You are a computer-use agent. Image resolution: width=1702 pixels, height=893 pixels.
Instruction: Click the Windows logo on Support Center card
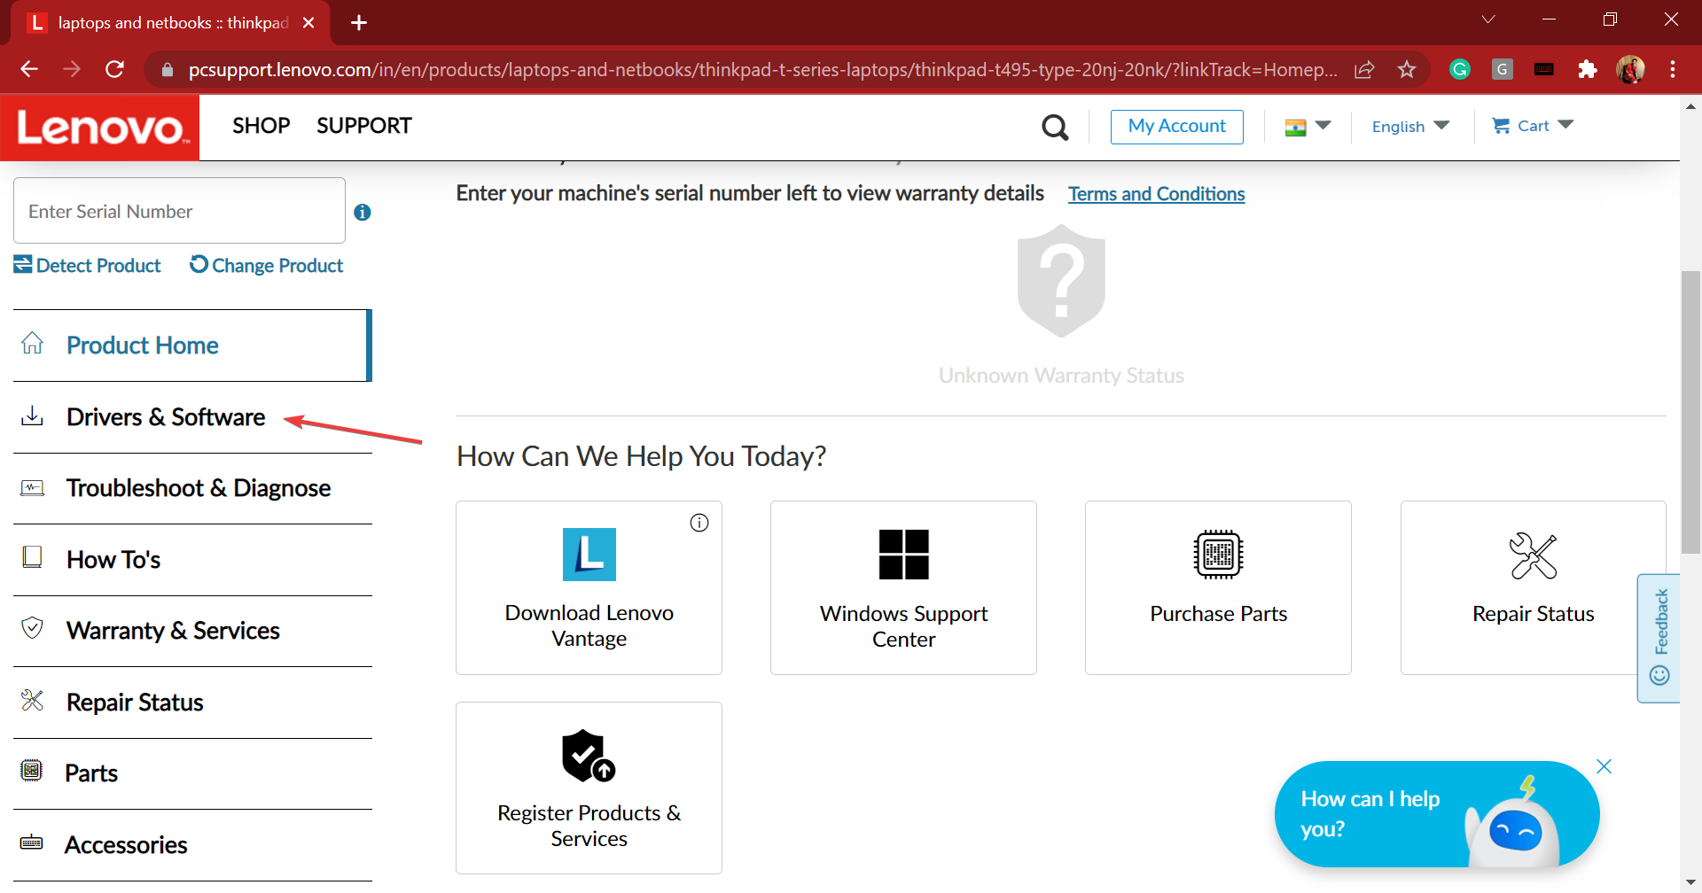[x=904, y=555]
